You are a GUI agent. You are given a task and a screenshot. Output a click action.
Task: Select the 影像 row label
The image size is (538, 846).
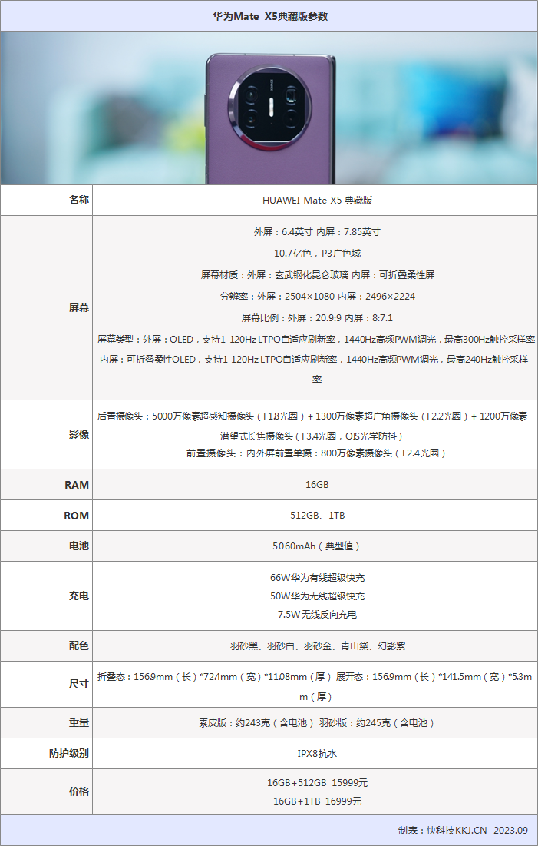[x=79, y=434]
